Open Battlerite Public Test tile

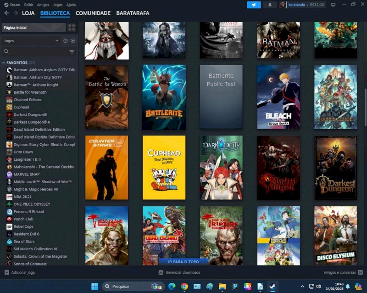click(x=221, y=97)
